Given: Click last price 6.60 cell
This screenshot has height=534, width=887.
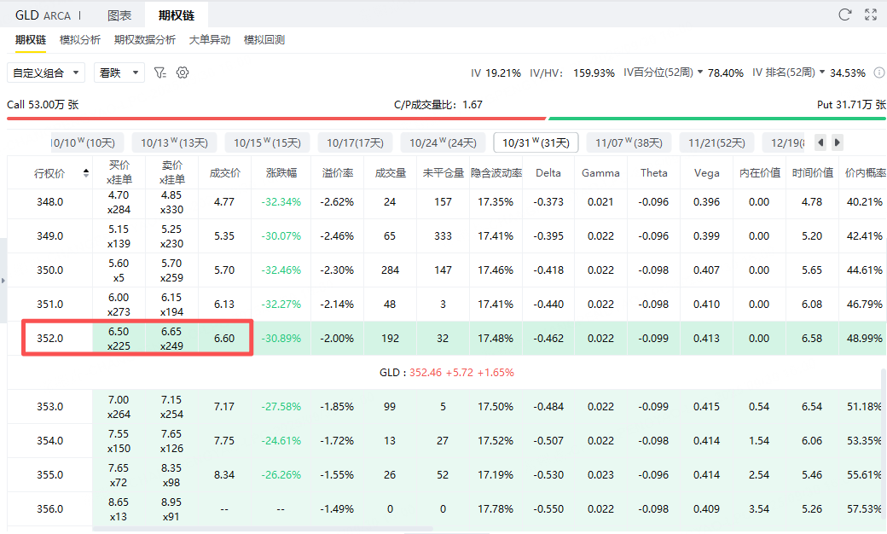Looking at the screenshot, I should coord(224,339).
